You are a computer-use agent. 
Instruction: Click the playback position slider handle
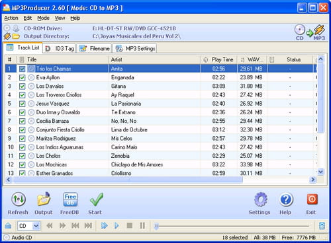pos(156,226)
